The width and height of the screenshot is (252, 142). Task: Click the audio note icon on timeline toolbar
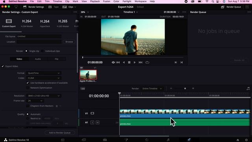[248, 88]
